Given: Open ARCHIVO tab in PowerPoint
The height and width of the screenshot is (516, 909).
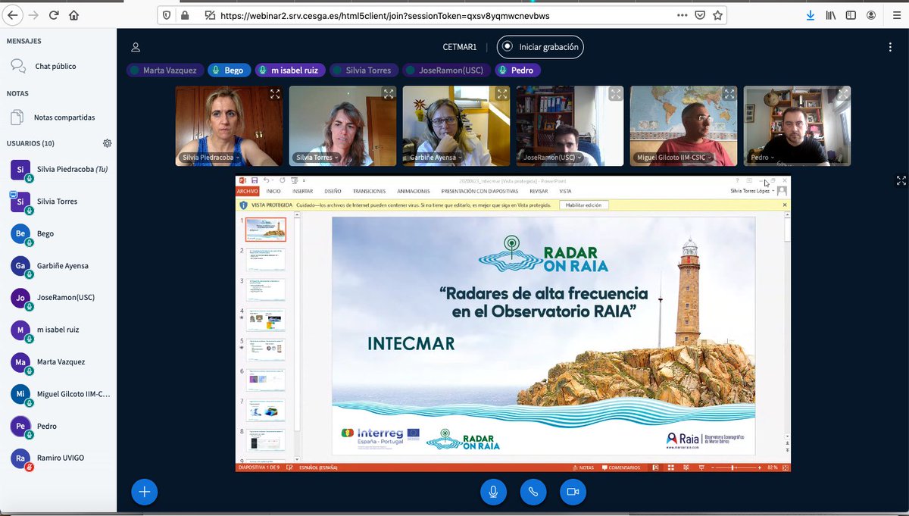Looking at the screenshot, I should [248, 192].
